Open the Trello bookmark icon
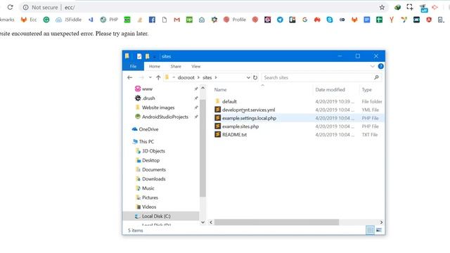Image resolution: width=450 pixels, height=253 pixels. 292,20
